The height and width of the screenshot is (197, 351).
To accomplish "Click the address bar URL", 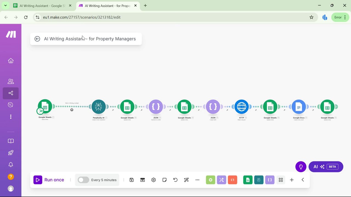I will tap(82, 17).
